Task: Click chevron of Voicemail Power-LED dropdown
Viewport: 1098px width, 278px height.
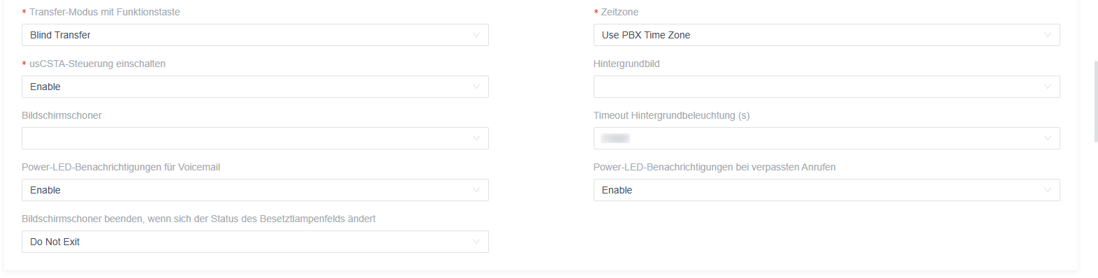Action: point(476,190)
